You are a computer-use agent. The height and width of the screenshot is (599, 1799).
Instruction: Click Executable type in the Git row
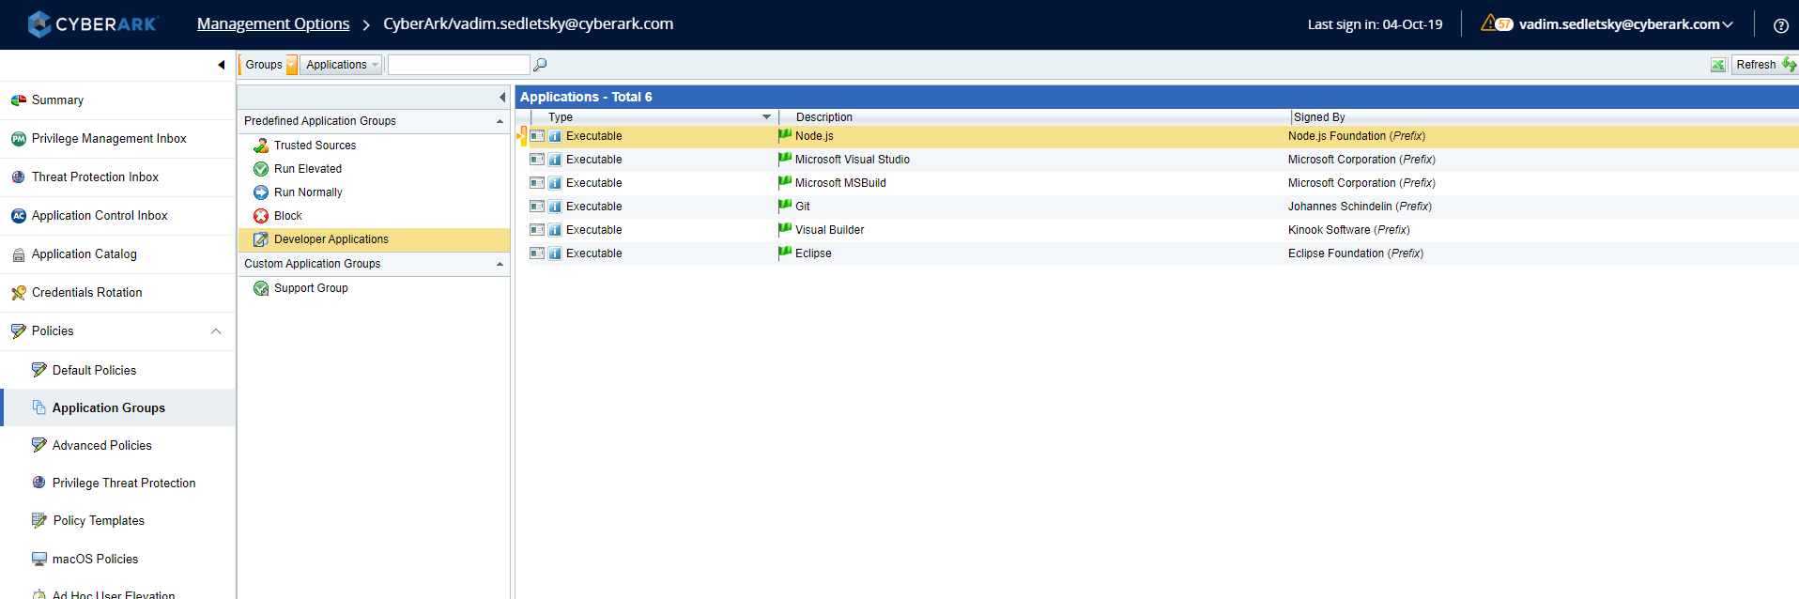[x=593, y=207]
